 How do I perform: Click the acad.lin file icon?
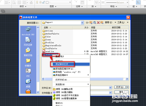coord(44,51)
